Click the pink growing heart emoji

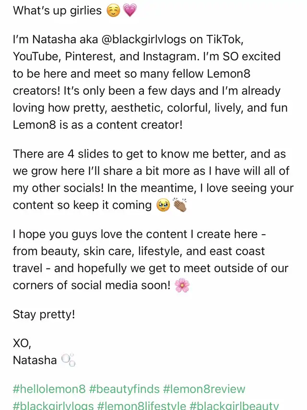(130, 11)
